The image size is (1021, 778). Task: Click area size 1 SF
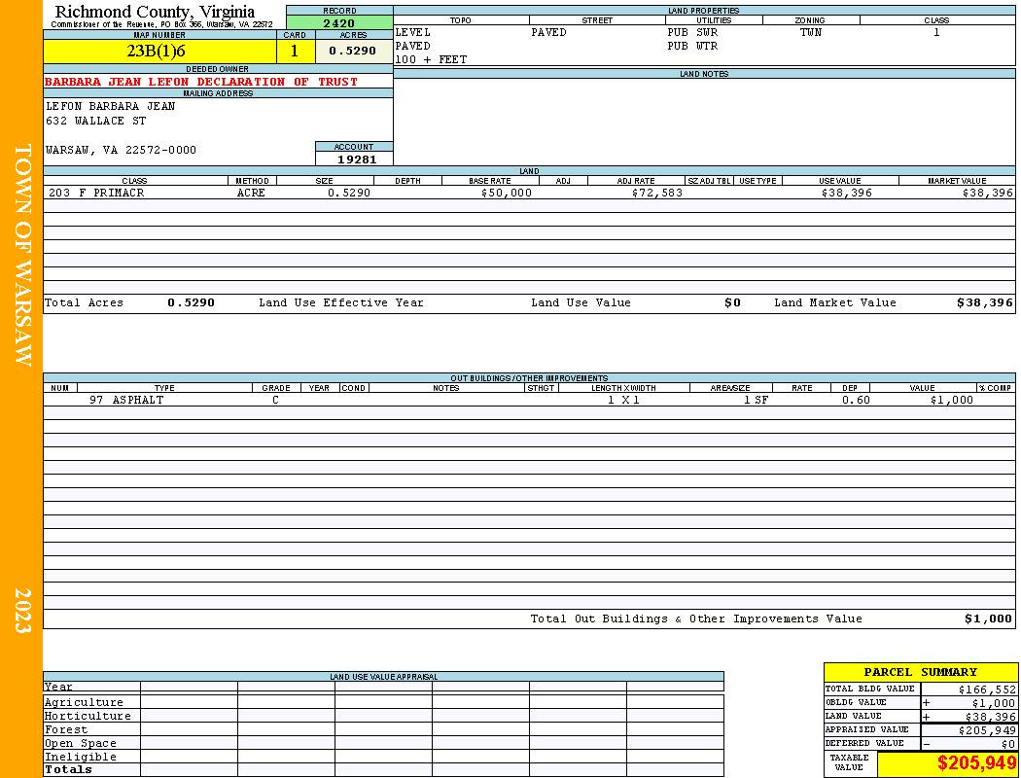[x=756, y=401]
